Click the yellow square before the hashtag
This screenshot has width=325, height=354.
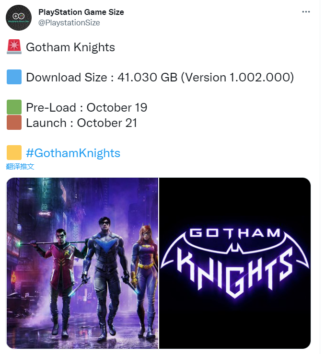pyautogui.click(x=14, y=153)
